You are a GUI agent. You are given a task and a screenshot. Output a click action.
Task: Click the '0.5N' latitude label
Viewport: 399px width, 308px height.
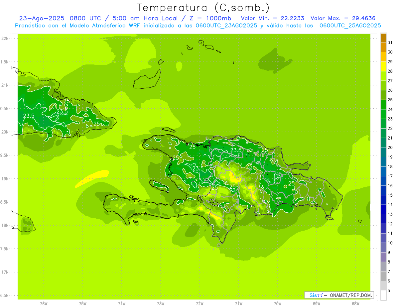click(x=5, y=109)
